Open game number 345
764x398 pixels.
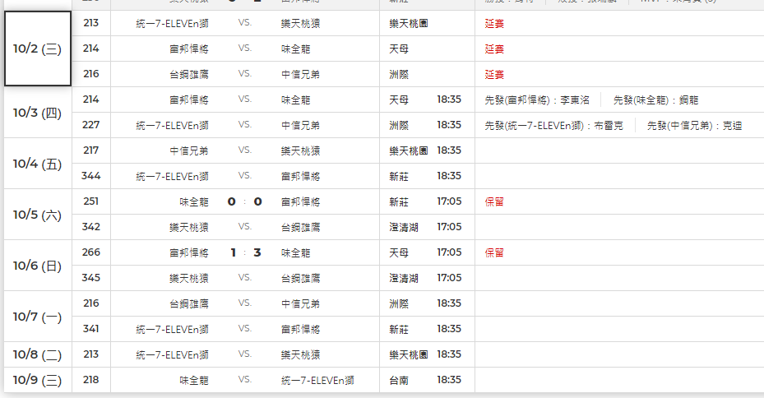coord(91,278)
